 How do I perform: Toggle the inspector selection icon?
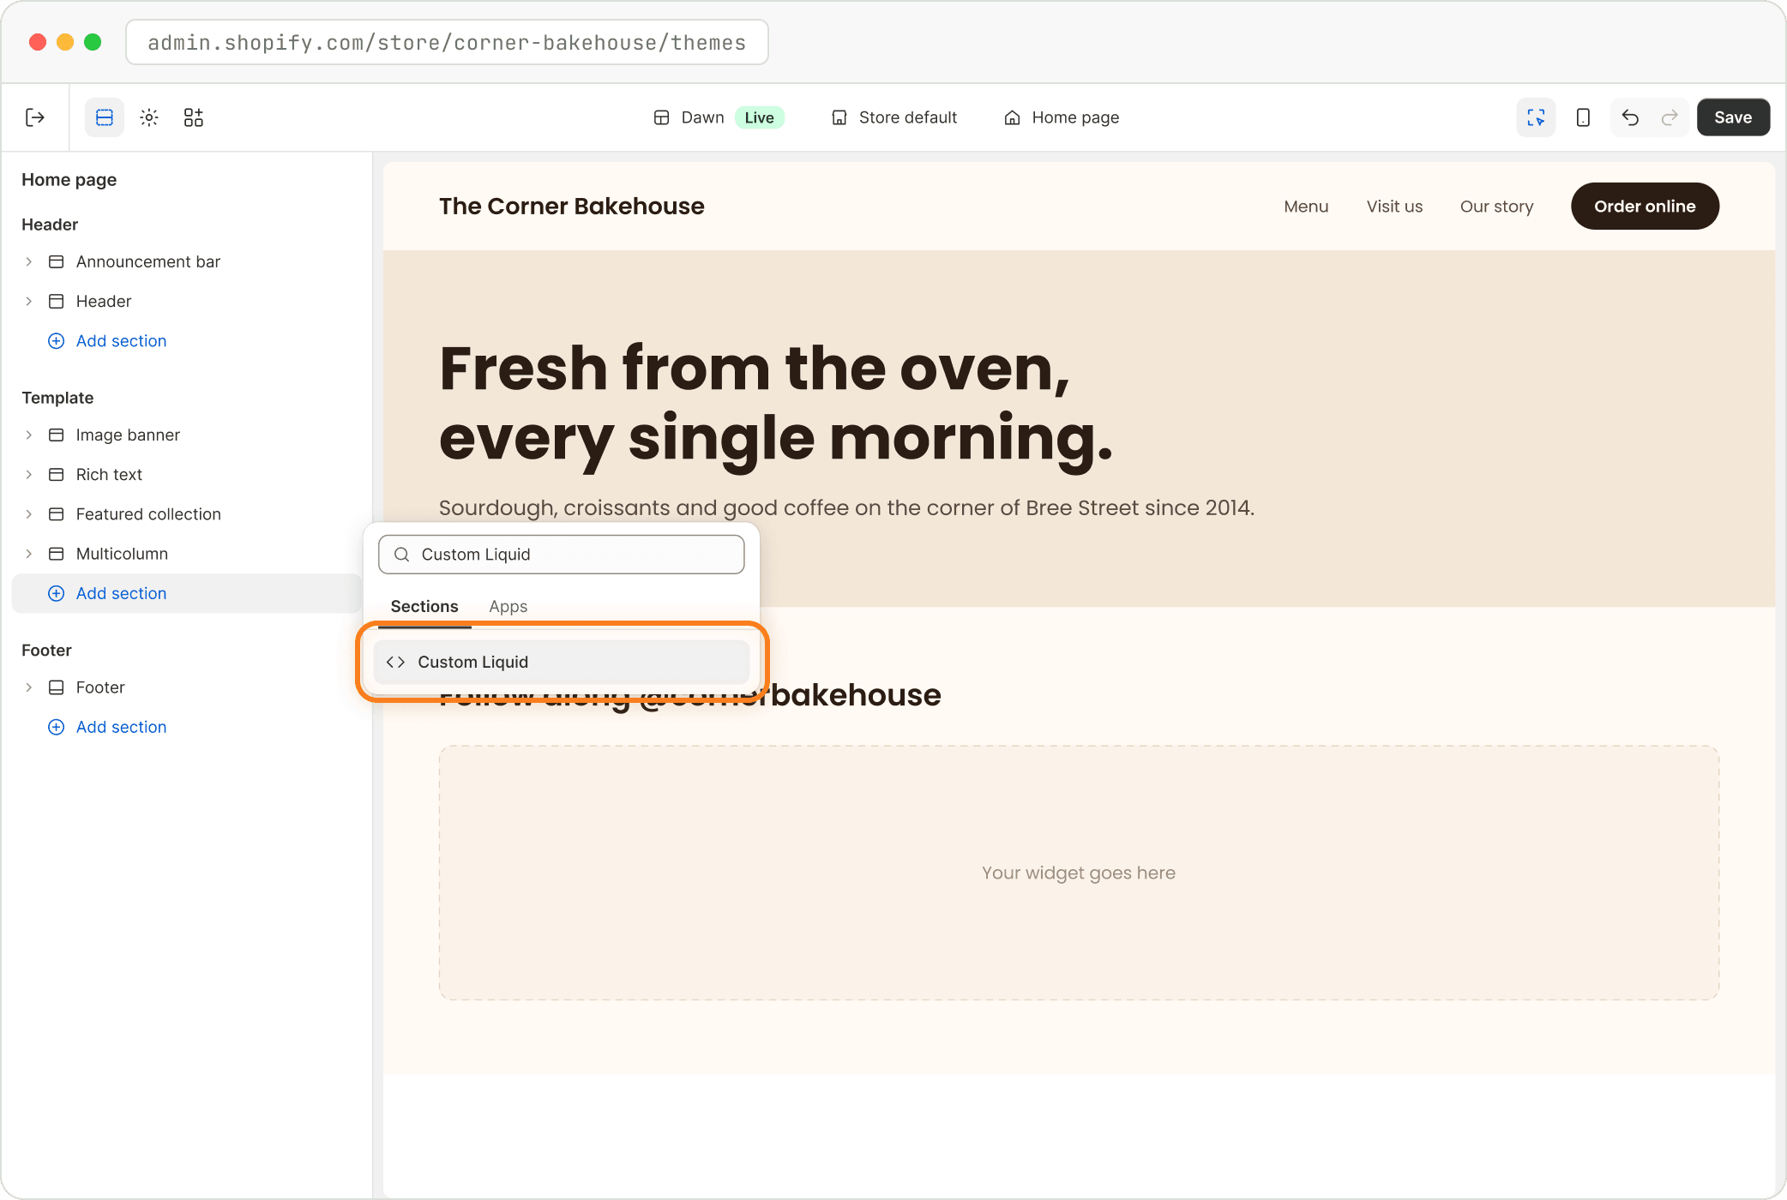pyautogui.click(x=1536, y=117)
